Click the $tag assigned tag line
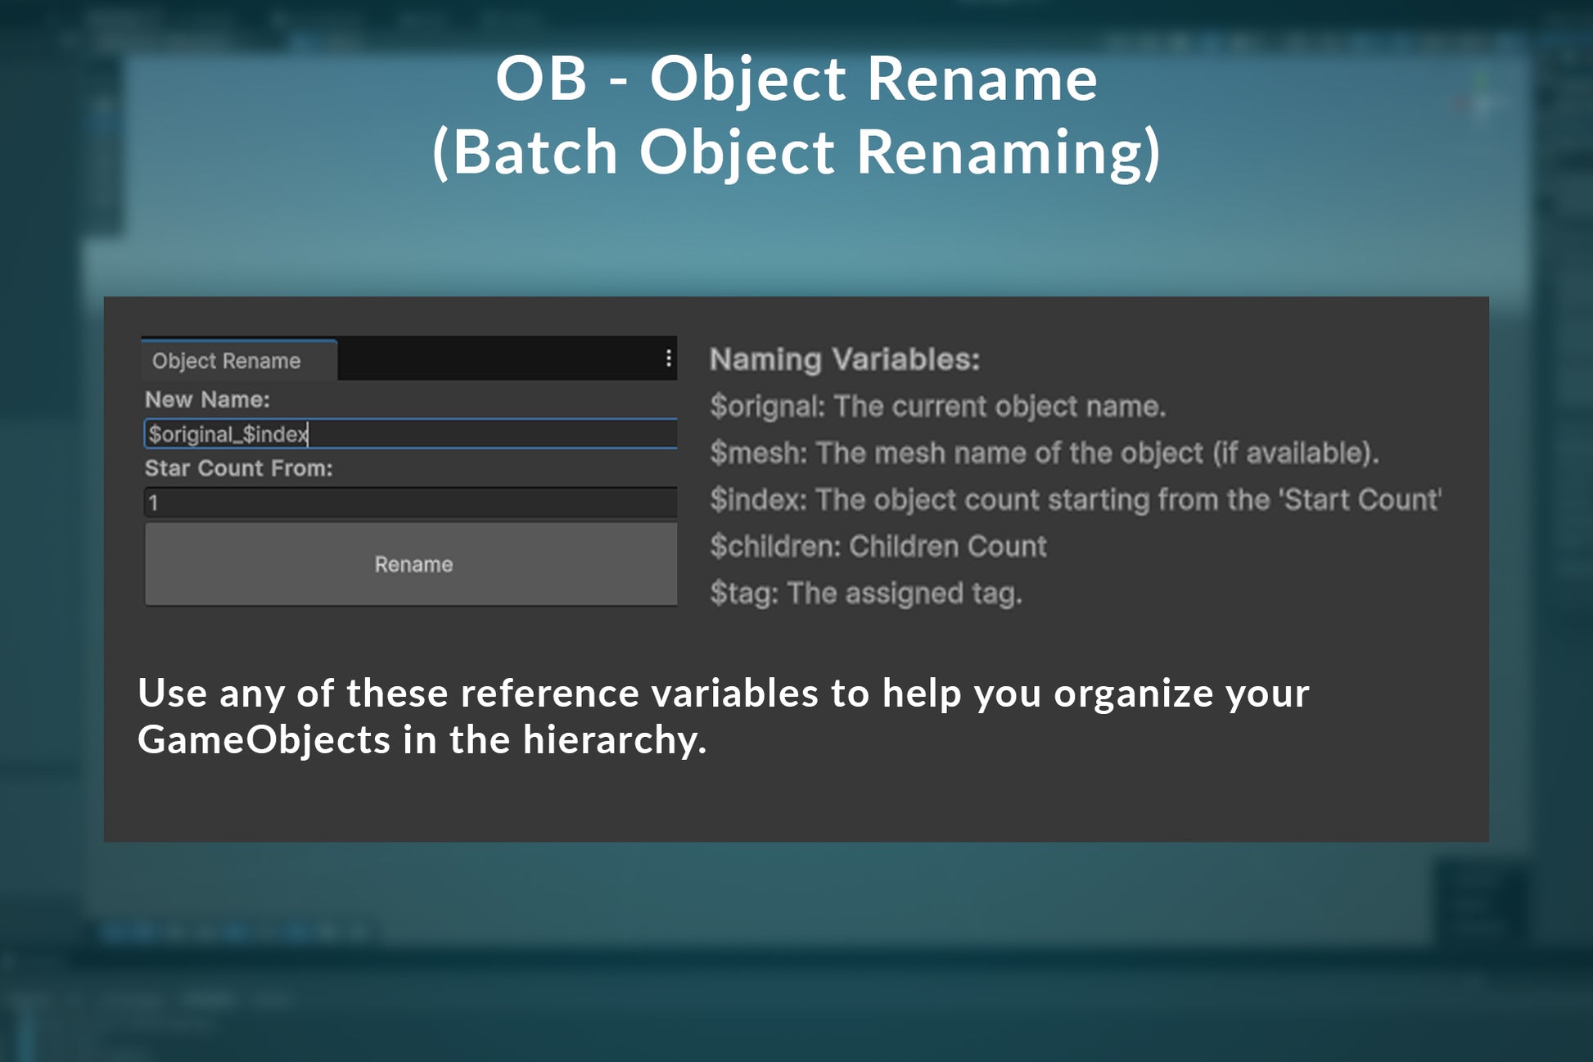Image resolution: width=1593 pixels, height=1062 pixels. click(x=865, y=593)
